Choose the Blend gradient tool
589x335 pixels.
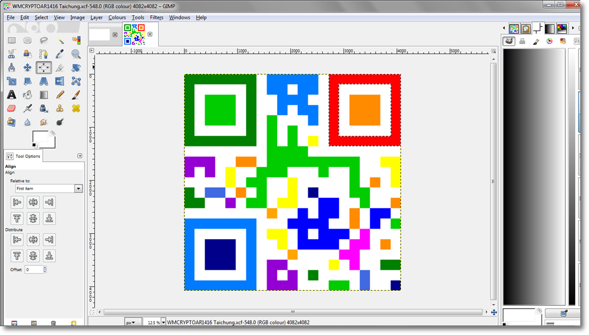coord(44,95)
